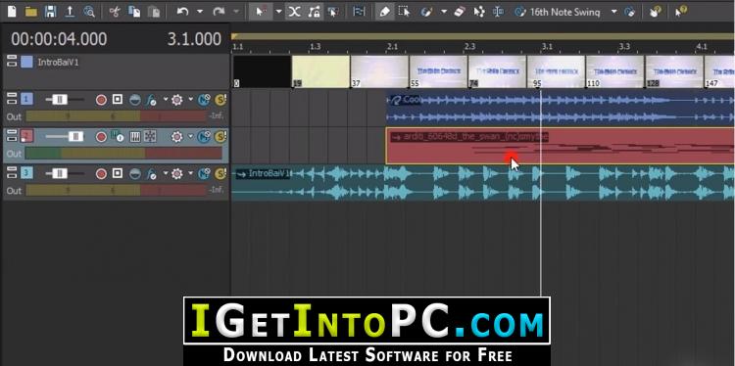Mute track 3
This screenshot has width=735, height=366.
204,174
